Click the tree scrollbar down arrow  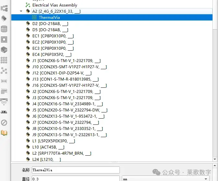pyautogui.click(x=215, y=159)
